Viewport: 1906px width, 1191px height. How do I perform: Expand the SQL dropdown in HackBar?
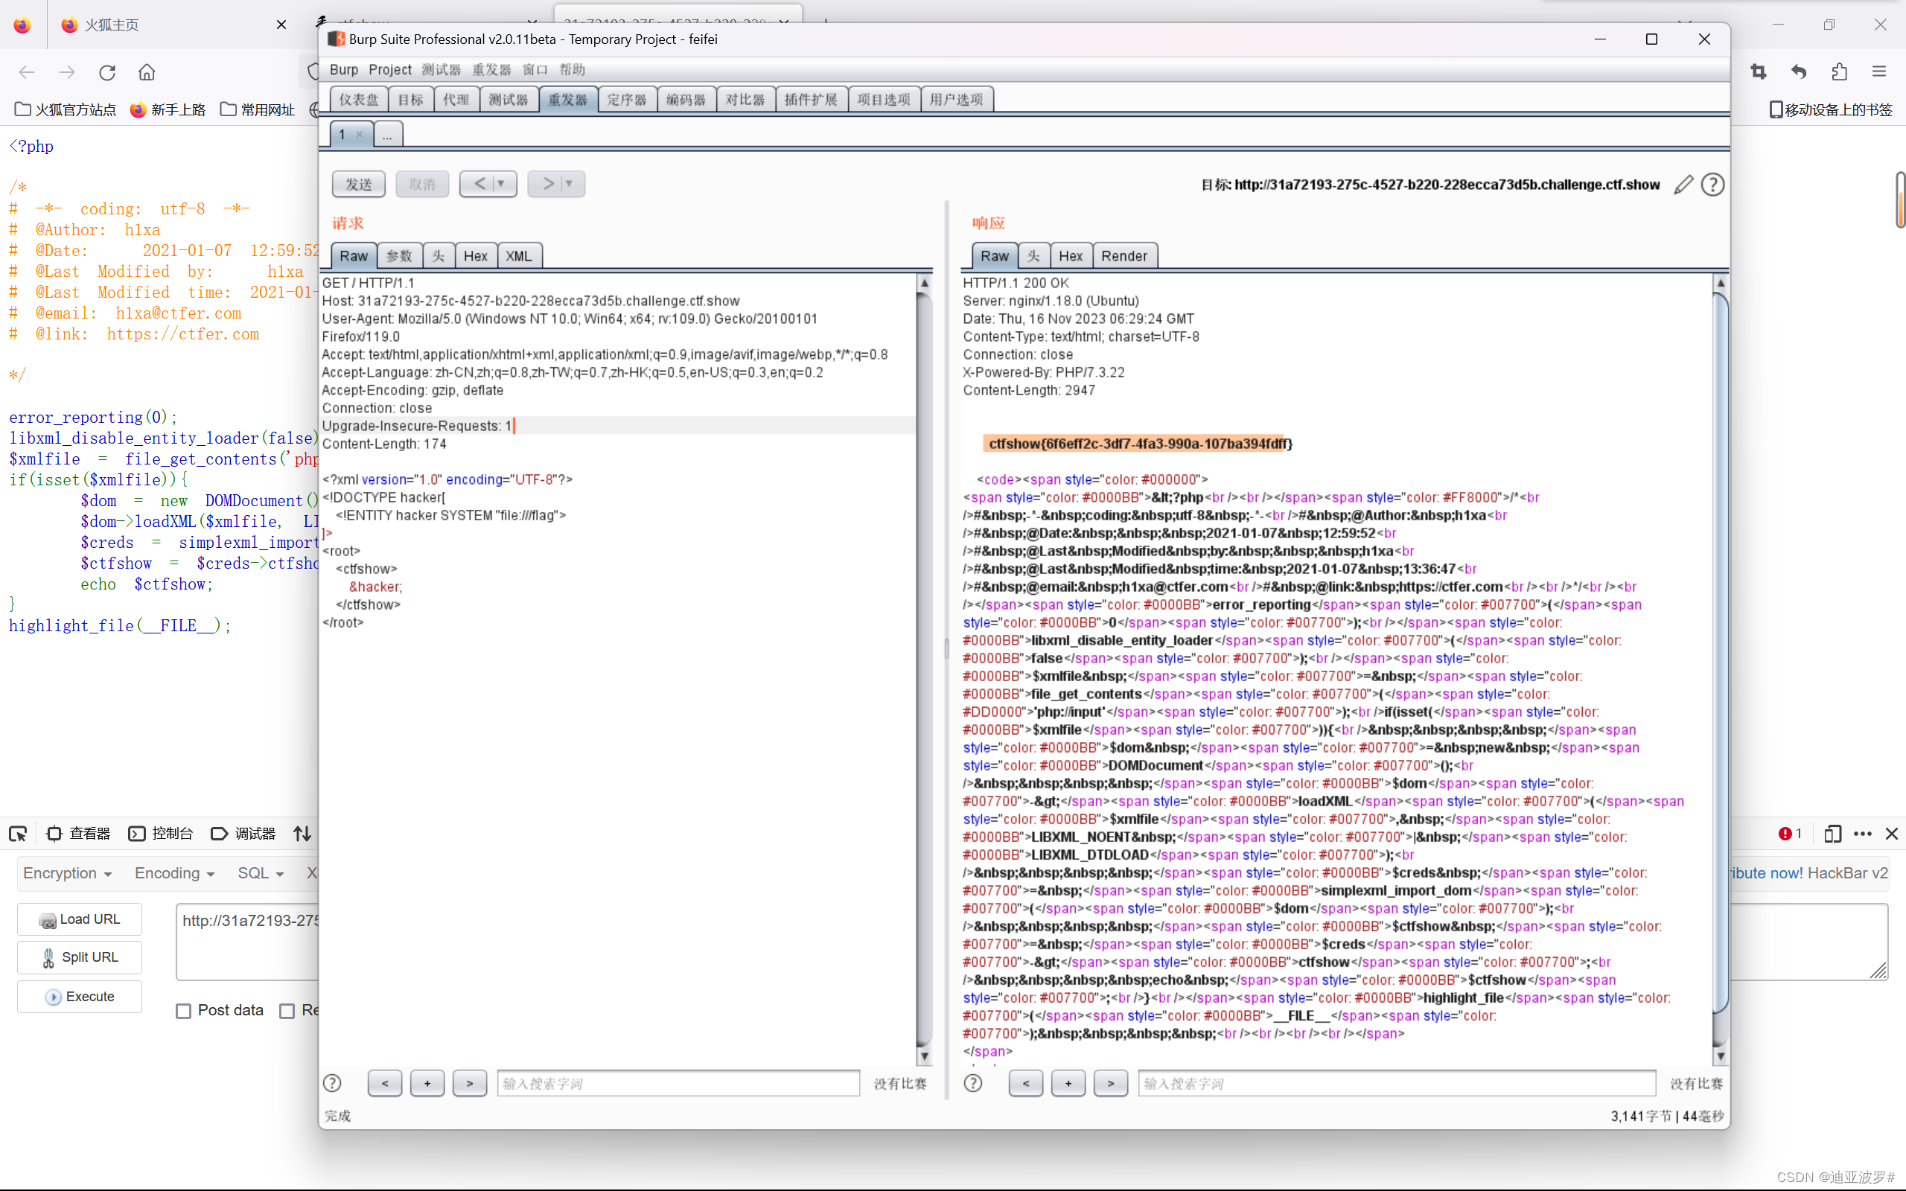click(x=260, y=872)
